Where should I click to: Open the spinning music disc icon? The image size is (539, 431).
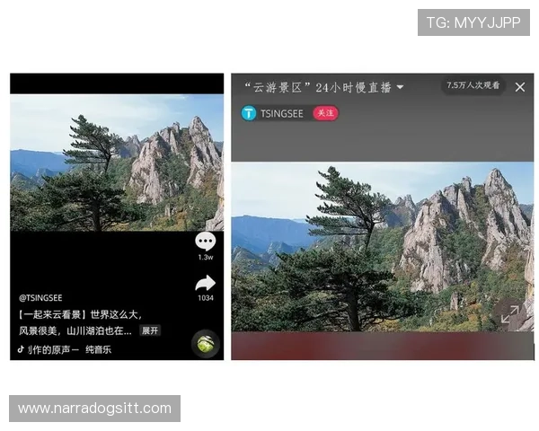[x=206, y=344]
